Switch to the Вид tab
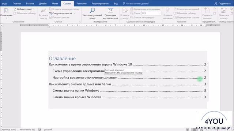The height and width of the screenshot is (131, 234). coord(116,4)
